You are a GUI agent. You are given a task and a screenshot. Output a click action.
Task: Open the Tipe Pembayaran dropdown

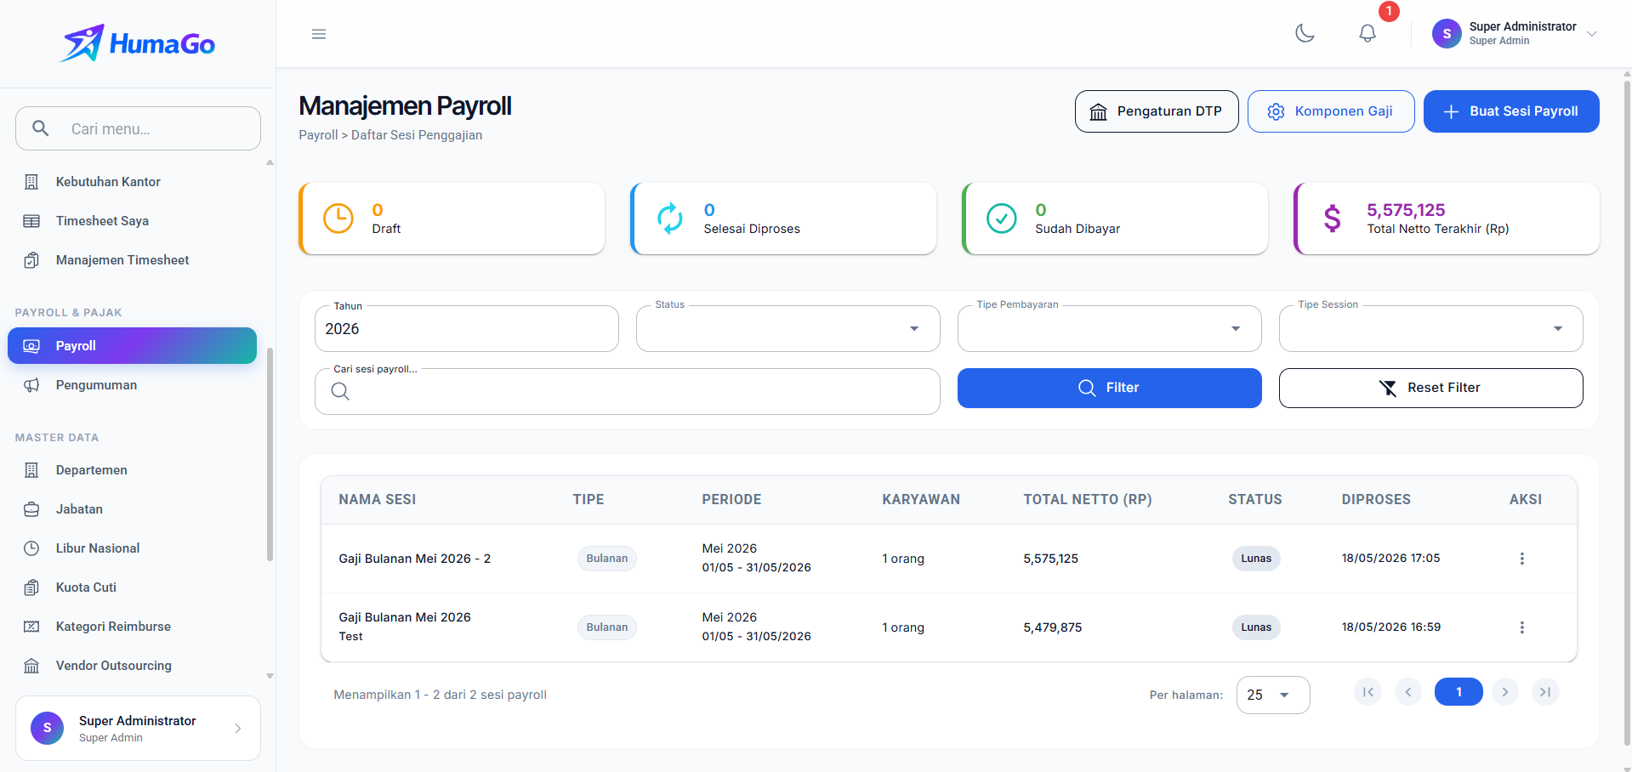(1110, 328)
